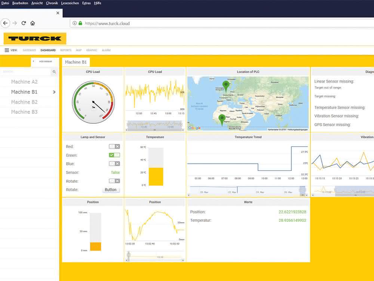Screen dimensions: 374x281
Task: Open the Dashboard view tab
Action: [x=48, y=50]
